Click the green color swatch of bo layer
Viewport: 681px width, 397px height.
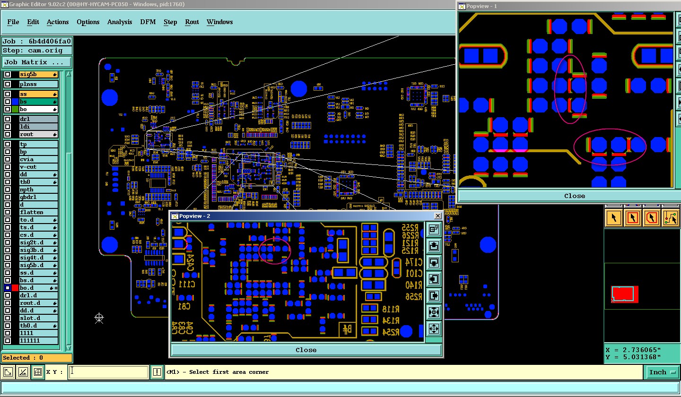[15, 109]
